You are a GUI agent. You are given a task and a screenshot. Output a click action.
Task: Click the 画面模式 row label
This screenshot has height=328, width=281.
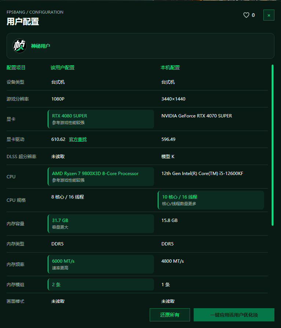click(x=15, y=302)
